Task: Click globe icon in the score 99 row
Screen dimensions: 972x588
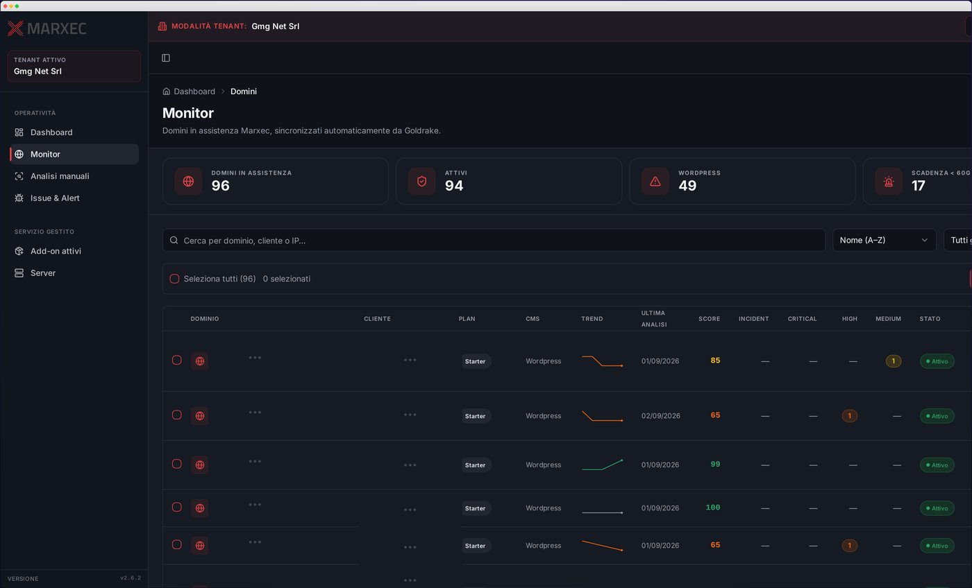Action: point(200,465)
